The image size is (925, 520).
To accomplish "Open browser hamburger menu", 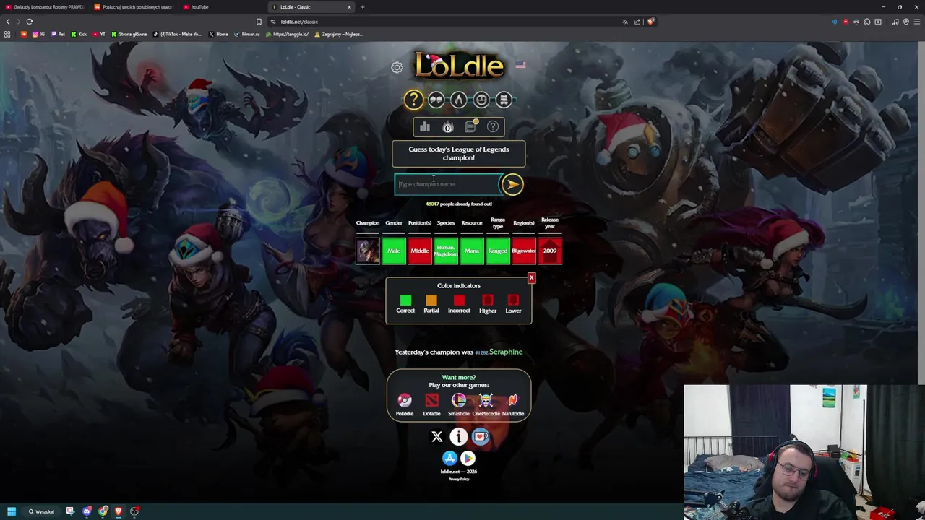I will (x=917, y=22).
